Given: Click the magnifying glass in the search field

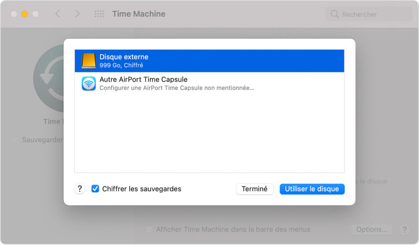Looking at the screenshot, I should click(334, 14).
